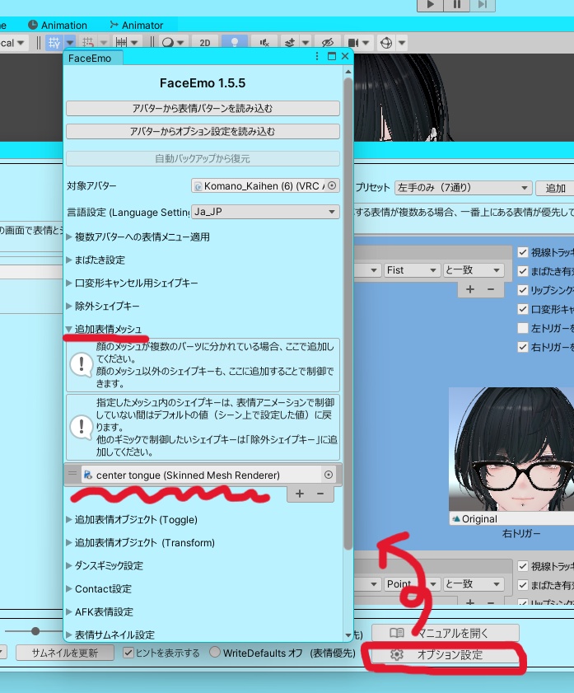Toggle hidden objects visibility eye icon

tap(328, 42)
